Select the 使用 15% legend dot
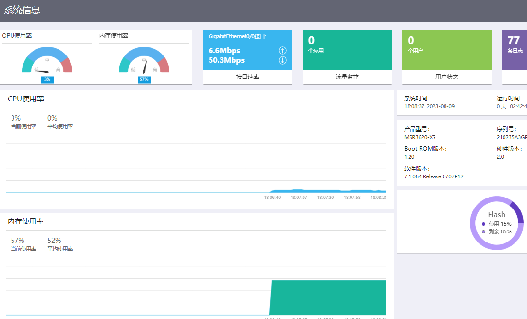527x319 pixels. coord(483,224)
